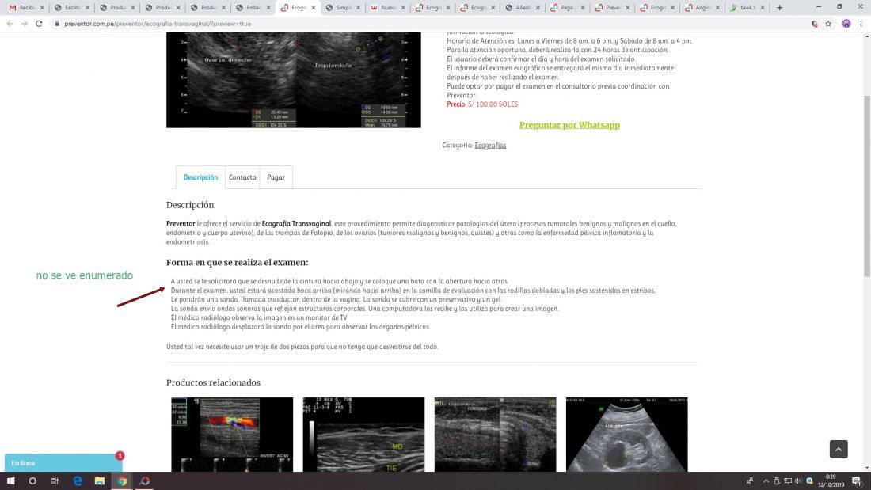Open the volume control in system tray
The image size is (871, 490).
coord(798,481)
